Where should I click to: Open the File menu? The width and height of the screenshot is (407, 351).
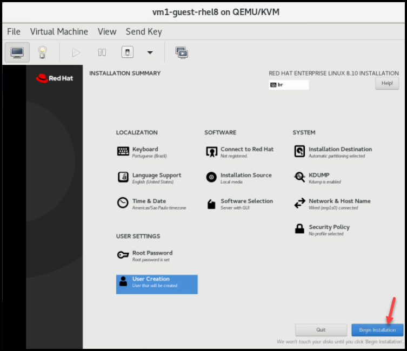pyautogui.click(x=14, y=32)
